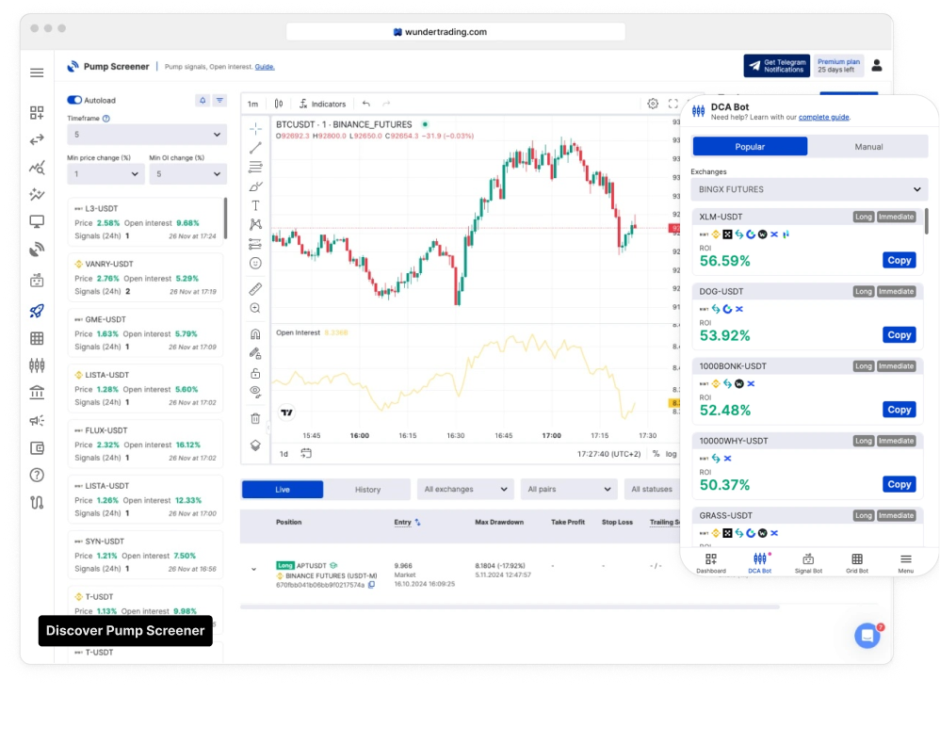Click the trash remove drawings icon

[x=255, y=418]
